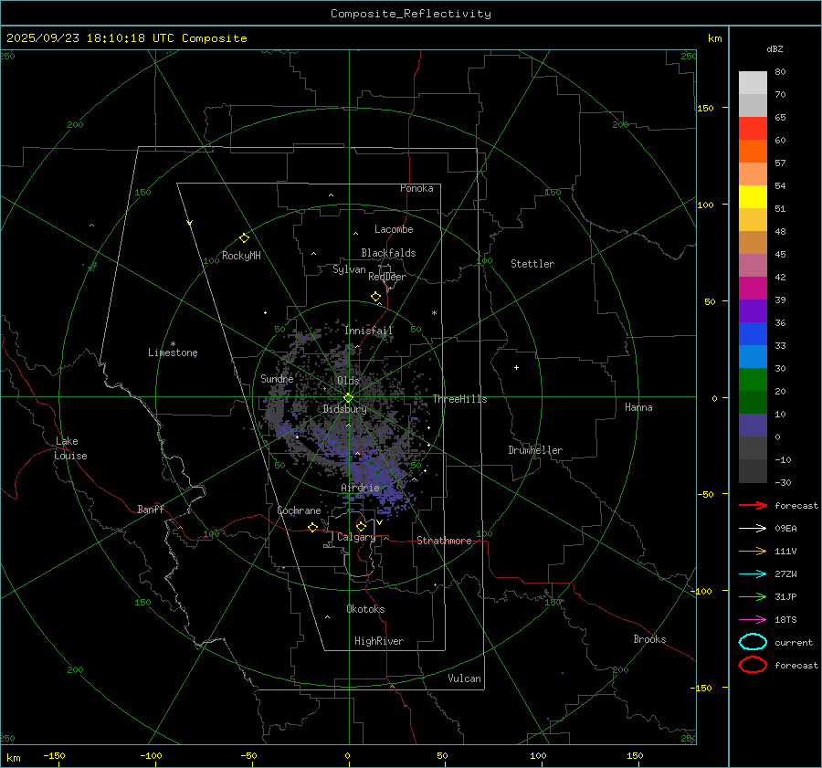Screen dimensions: 822x768
Task: Click the Calgary city label
Action: point(355,538)
